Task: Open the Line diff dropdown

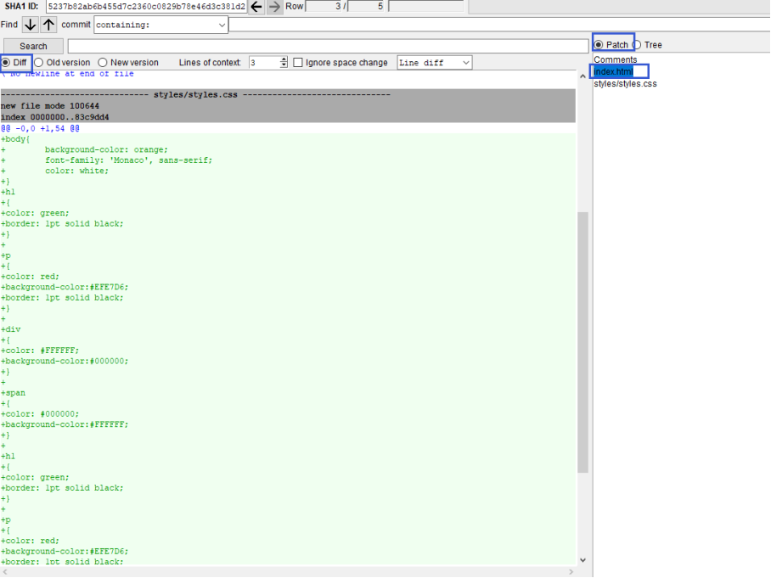Action: [435, 63]
